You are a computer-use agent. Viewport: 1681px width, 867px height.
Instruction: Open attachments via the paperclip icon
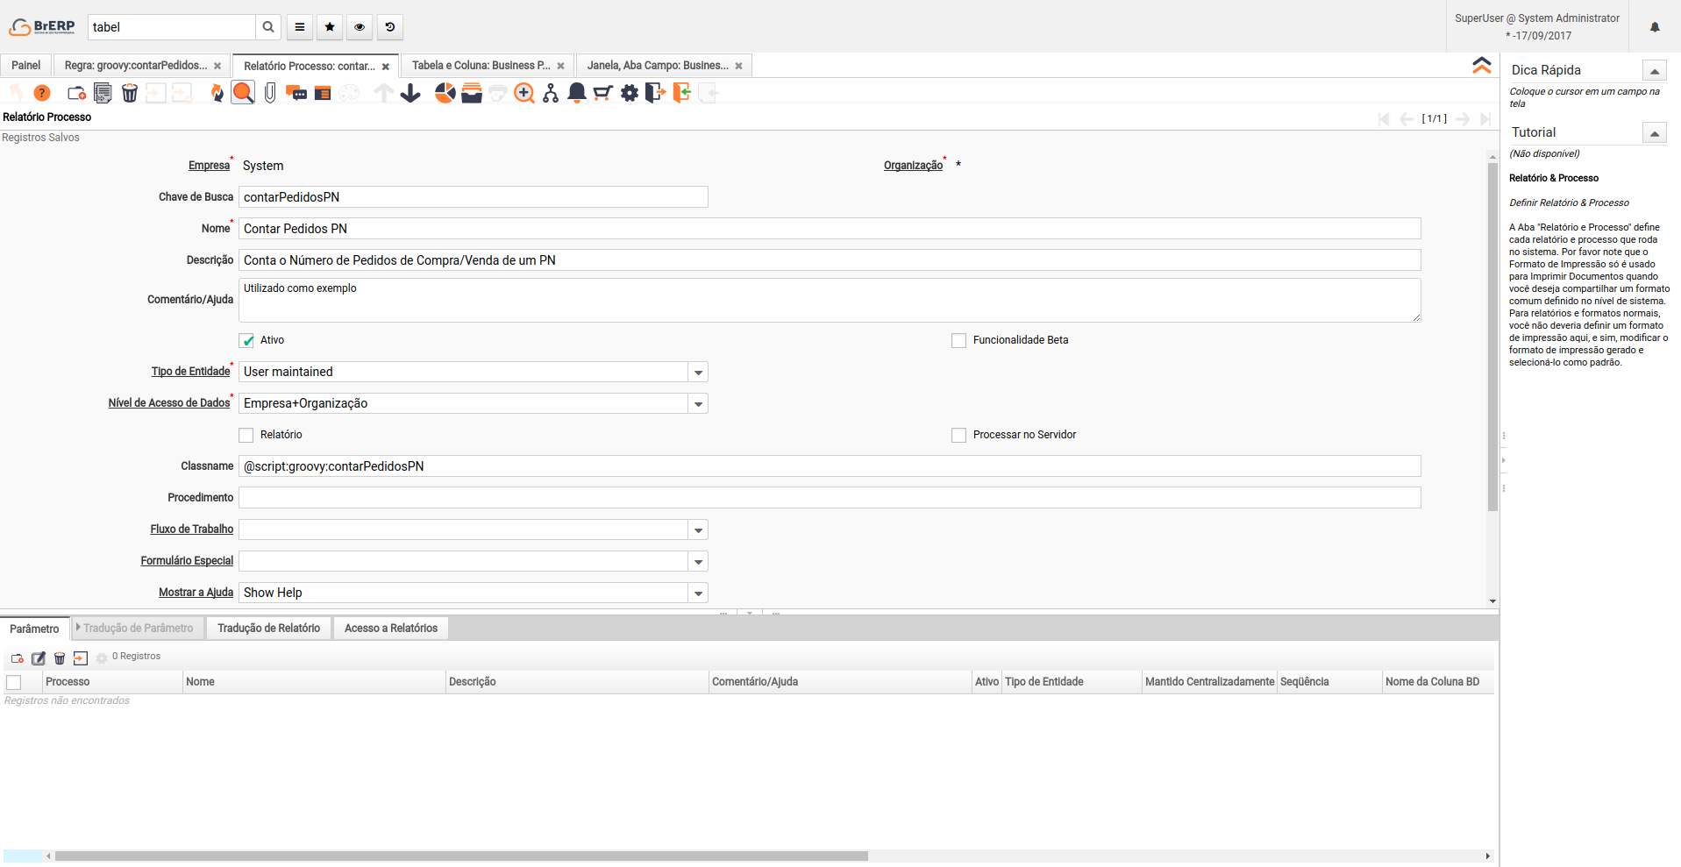point(270,93)
